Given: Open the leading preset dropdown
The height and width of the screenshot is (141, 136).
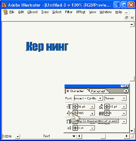Looking at the screenshot, I should (x=124, y=107).
